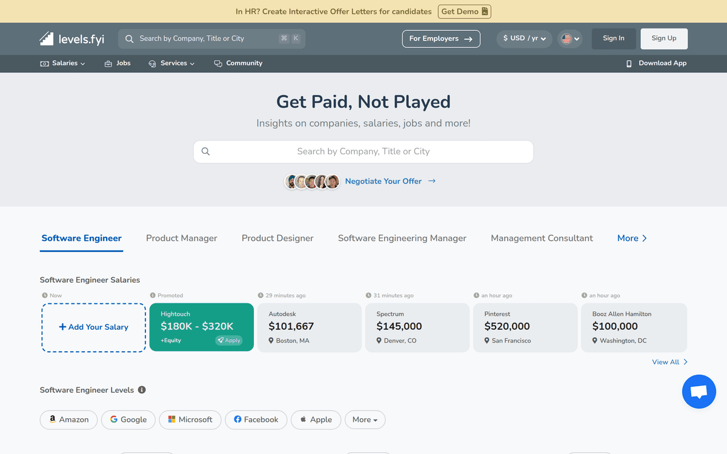Click the levels.fyi logo icon
727x454 pixels.
47,39
